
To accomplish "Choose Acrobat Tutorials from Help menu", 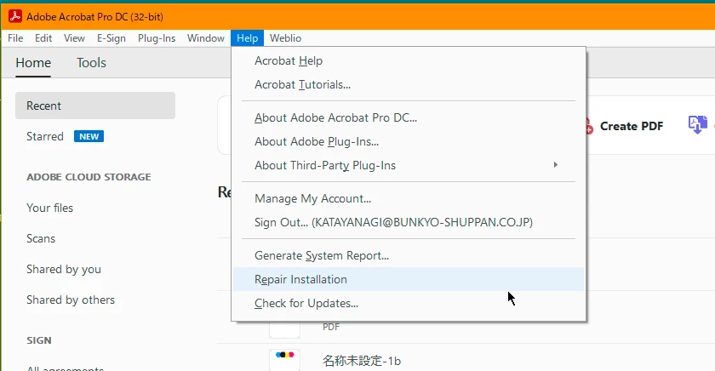I will 409,84.
